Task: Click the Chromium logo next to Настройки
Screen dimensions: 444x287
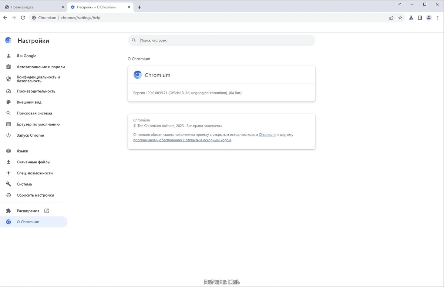Action: 9,40
